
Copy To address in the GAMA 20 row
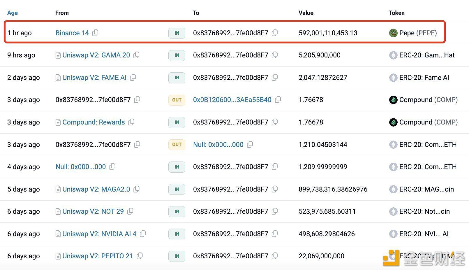[275, 55]
